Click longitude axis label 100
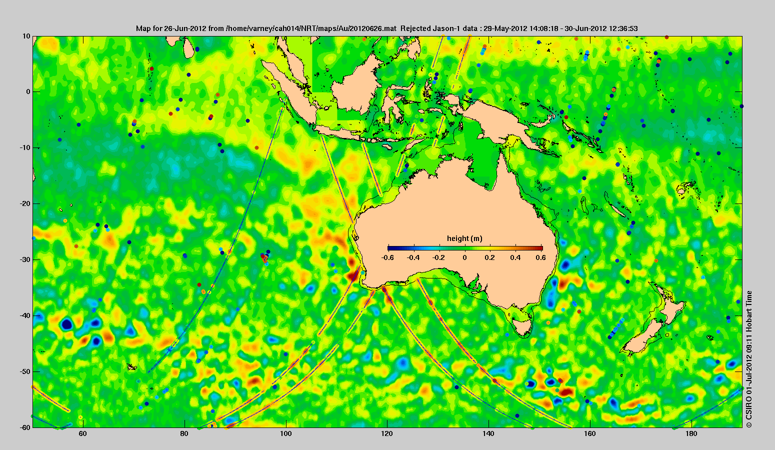The image size is (775, 450). [x=286, y=433]
